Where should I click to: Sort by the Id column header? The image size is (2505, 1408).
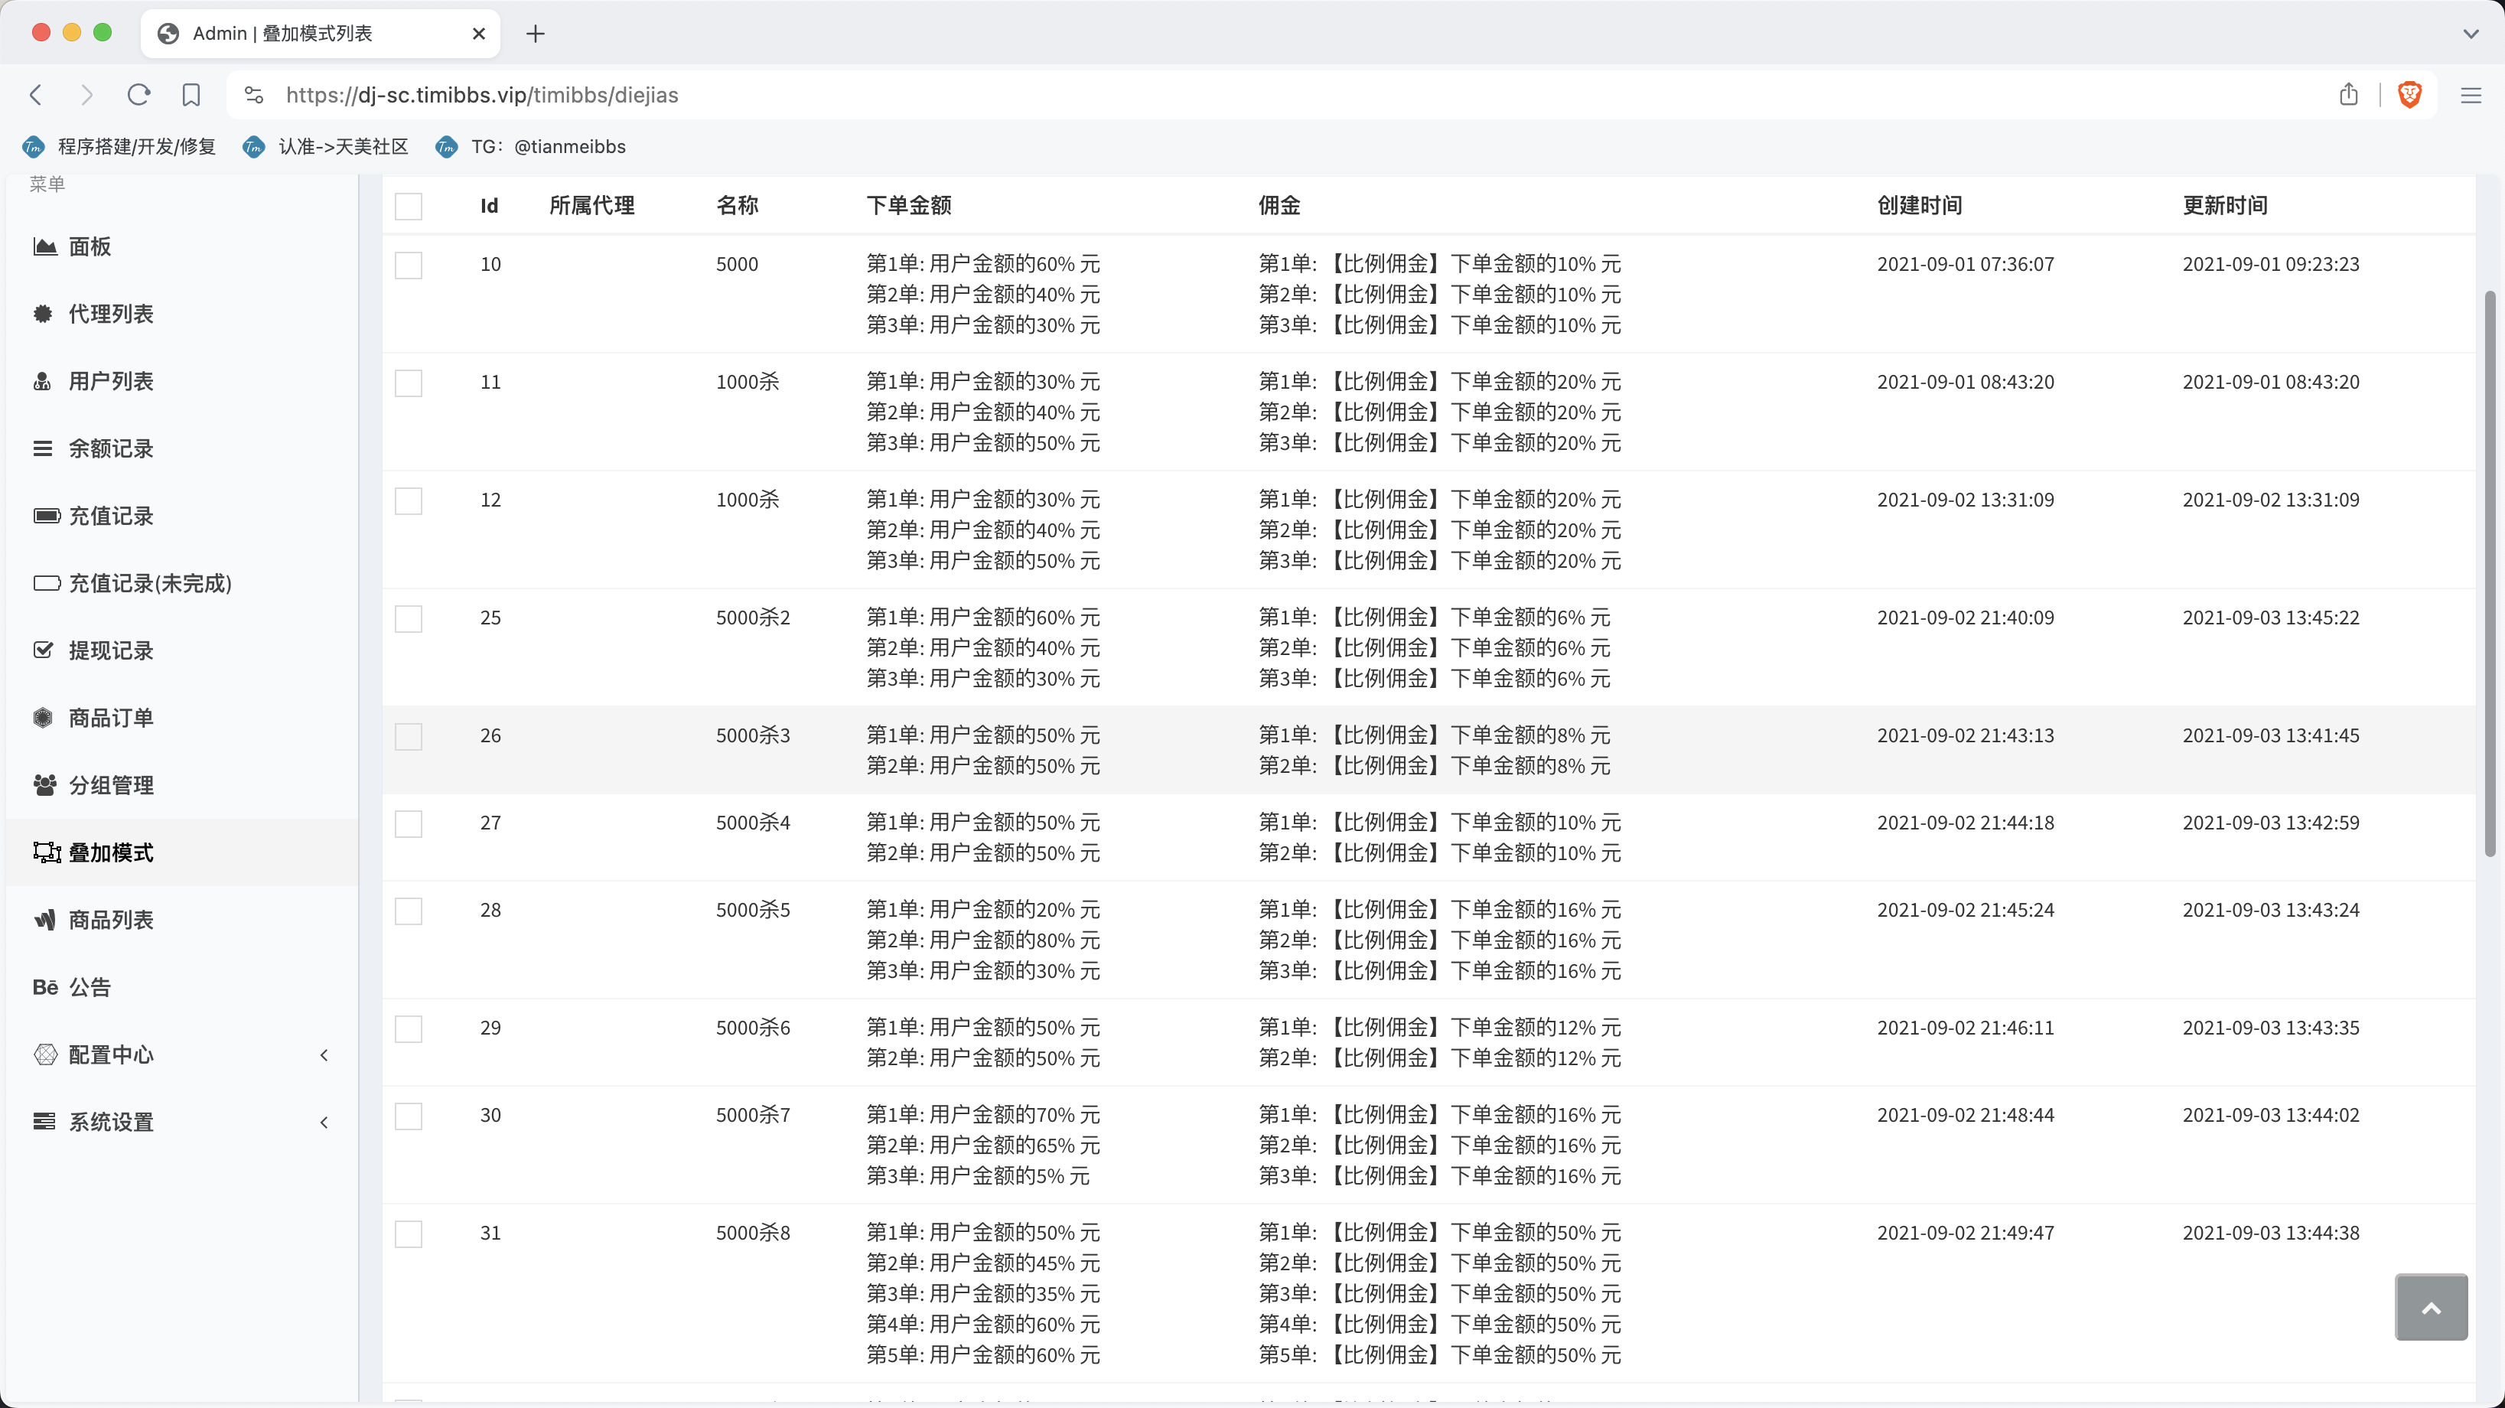click(x=489, y=205)
